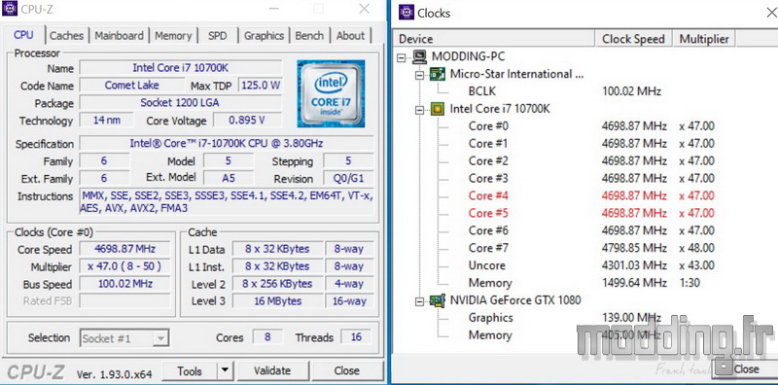
Task: Select the Uncore row
Action: [x=591, y=265]
